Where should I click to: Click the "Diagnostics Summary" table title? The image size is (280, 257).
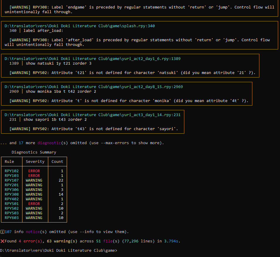(x=34, y=152)
